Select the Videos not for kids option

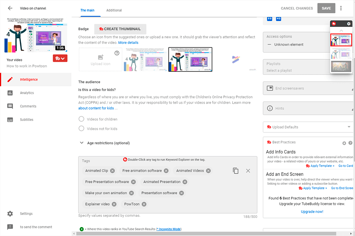[81, 129]
